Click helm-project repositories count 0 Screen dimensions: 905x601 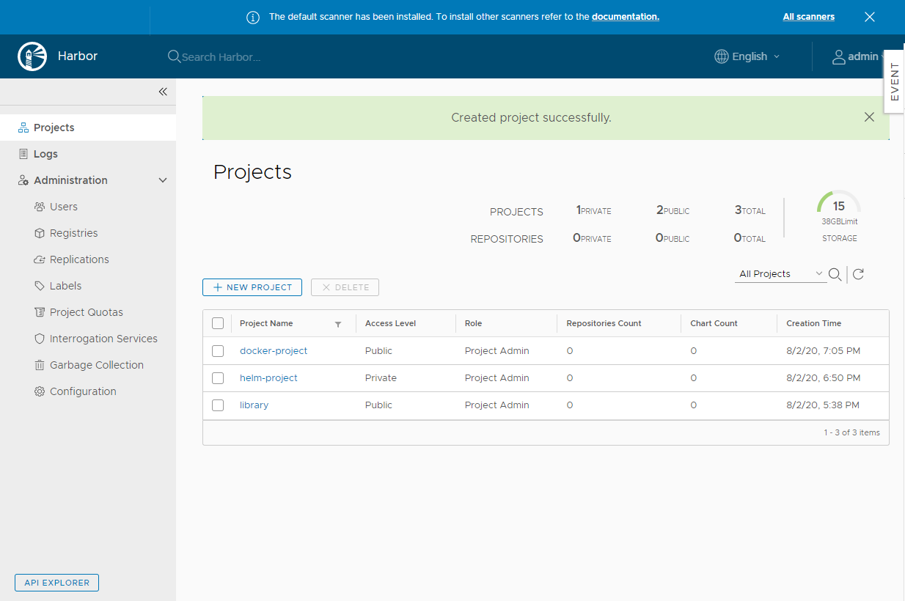[570, 378]
